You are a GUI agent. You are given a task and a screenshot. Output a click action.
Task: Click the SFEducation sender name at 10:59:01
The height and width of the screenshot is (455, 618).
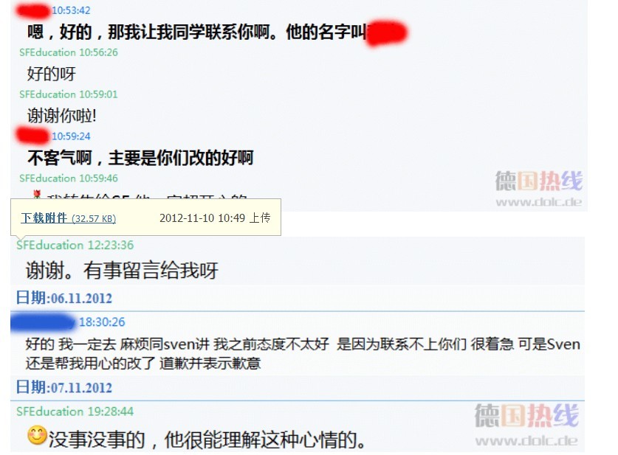coord(47,94)
